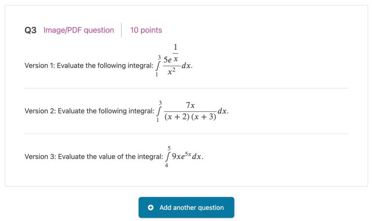Click the "Version 1: Evaluate the following integral" text
The width and height of the screenshot is (372, 221).
89,65
